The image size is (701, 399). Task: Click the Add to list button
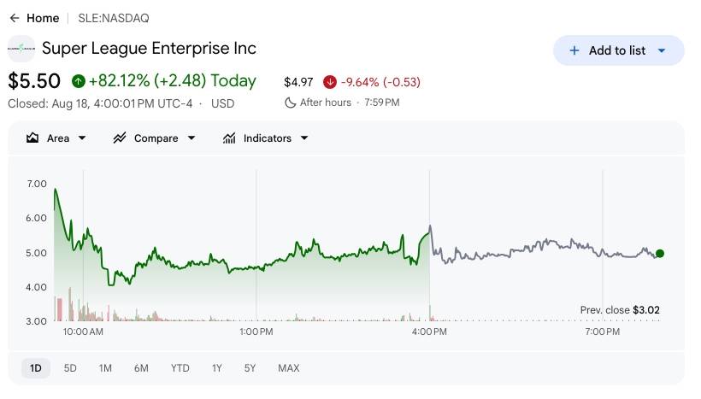618,50
